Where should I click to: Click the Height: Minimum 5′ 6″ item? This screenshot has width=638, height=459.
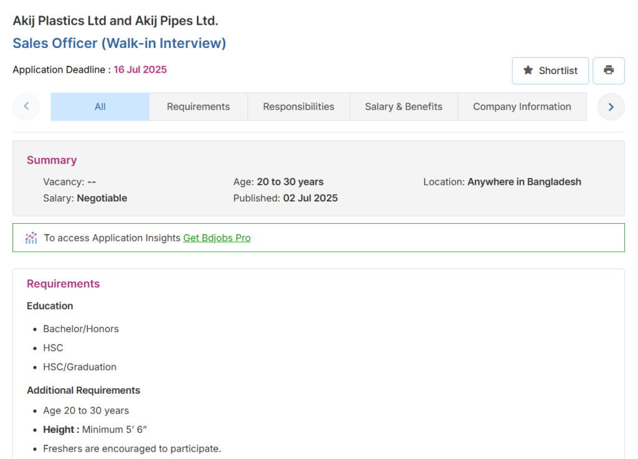95,430
